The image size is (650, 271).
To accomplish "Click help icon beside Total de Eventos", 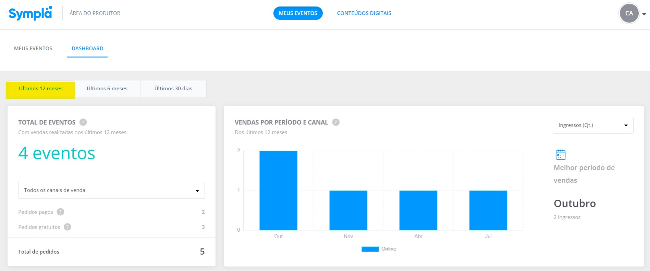I will (83, 122).
